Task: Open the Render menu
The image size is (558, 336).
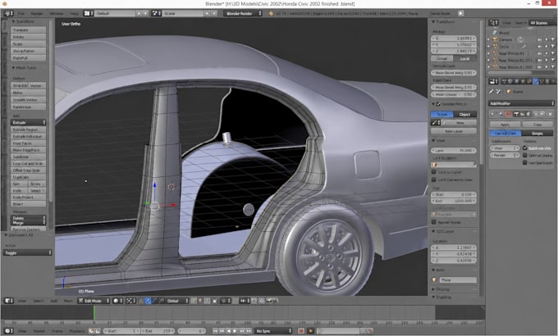Action: [x=37, y=13]
